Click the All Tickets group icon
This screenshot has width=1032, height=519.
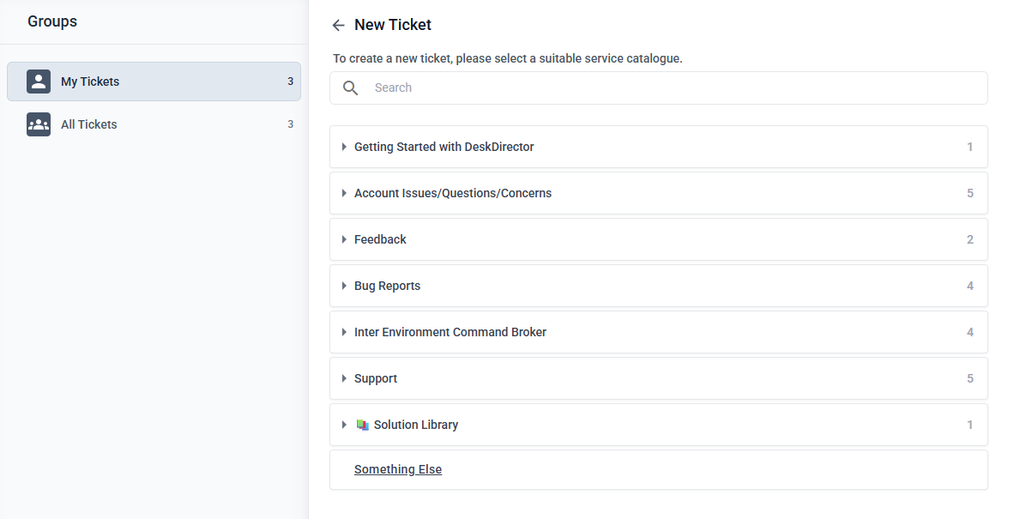click(39, 124)
